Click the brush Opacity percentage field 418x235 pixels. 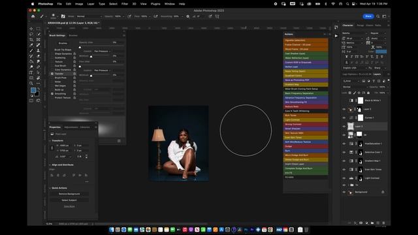click(118, 16)
